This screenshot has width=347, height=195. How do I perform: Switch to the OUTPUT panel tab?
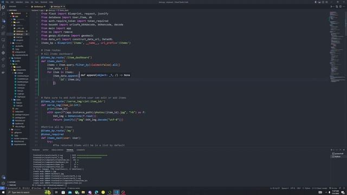point(46,150)
